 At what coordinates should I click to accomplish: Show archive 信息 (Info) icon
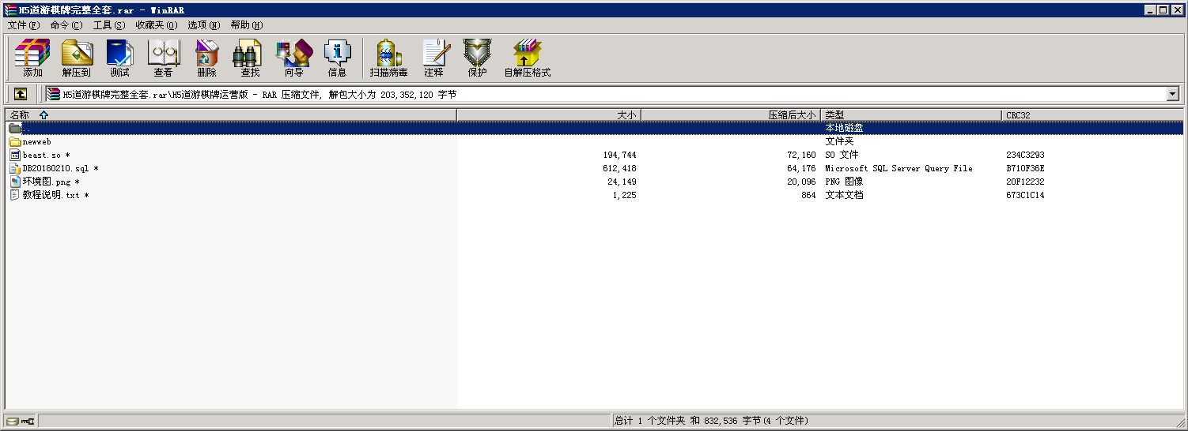tap(337, 58)
